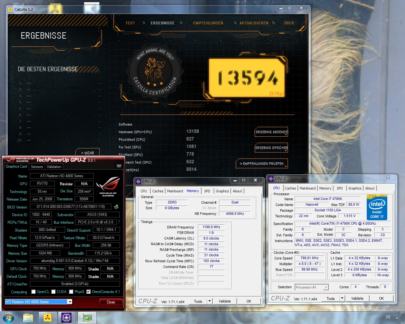Click Validate in Memory CPU-Z window
The height and width of the screenshot is (324, 405).
225,301
